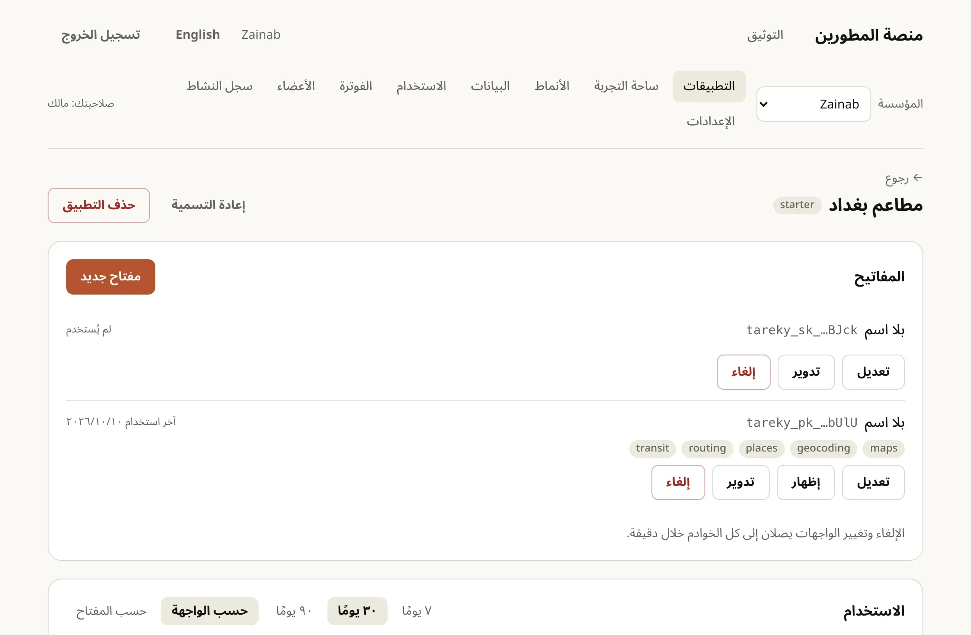Click the maps scope tag
This screenshot has width=971, height=635.
[884, 448]
